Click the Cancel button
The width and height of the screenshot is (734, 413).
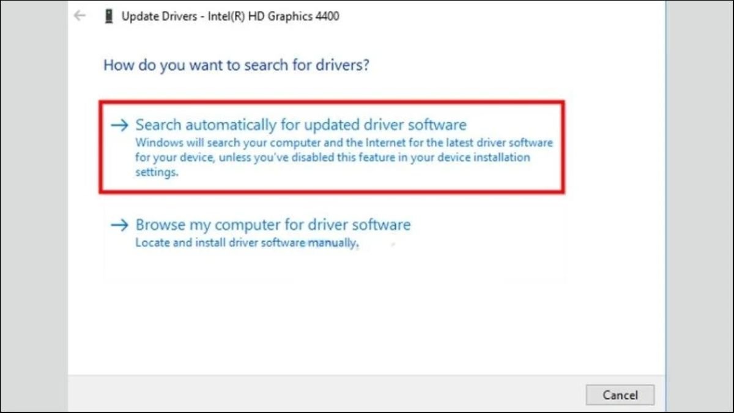point(620,395)
